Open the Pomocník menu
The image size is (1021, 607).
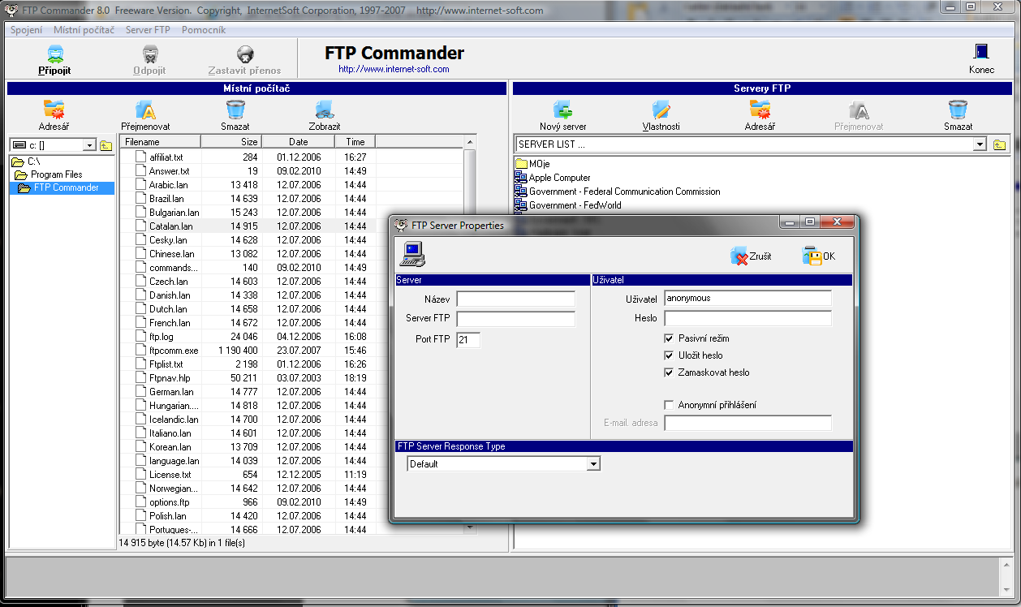pyautogui.click(x=204, y=30)
